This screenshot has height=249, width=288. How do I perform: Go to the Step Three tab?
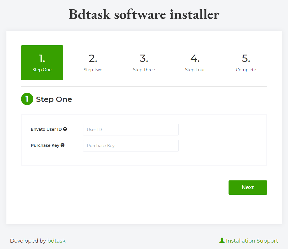144,62
